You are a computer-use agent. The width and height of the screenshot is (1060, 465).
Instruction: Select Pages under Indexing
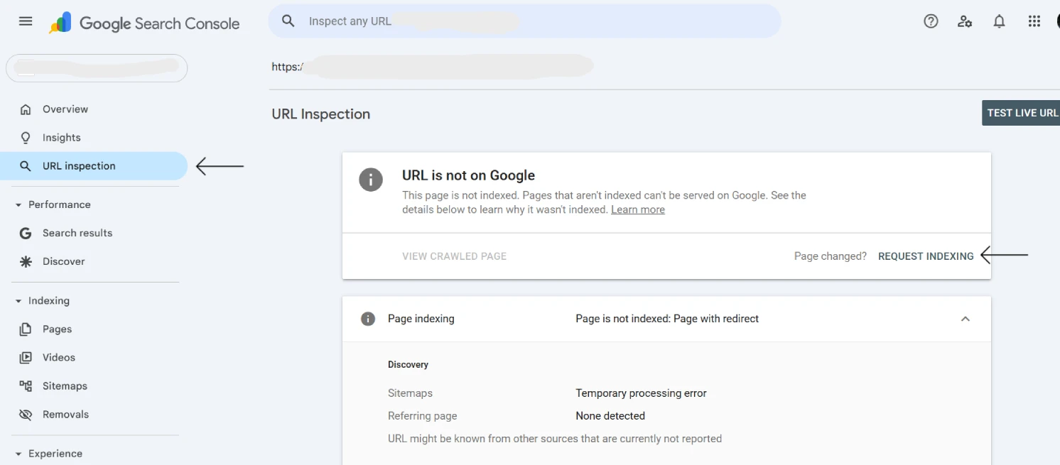point(58,329)
